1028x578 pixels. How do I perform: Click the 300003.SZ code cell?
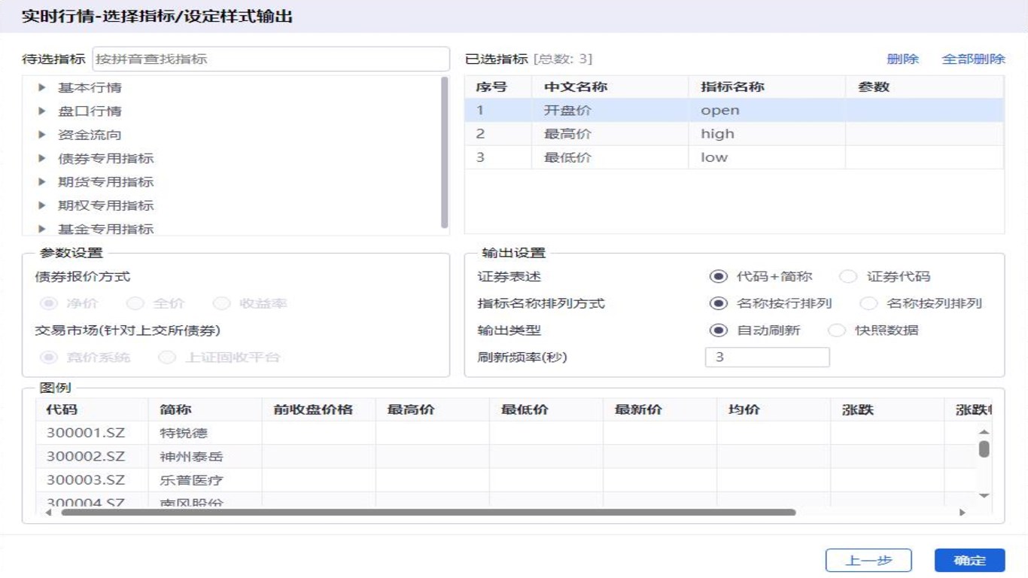point(92,479)
